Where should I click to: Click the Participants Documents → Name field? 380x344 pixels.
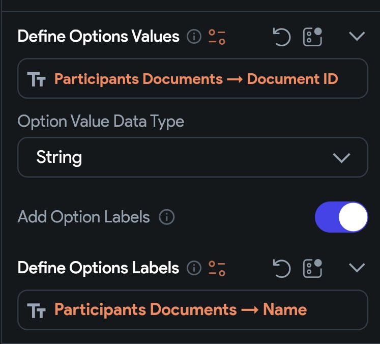click(192, 310)
